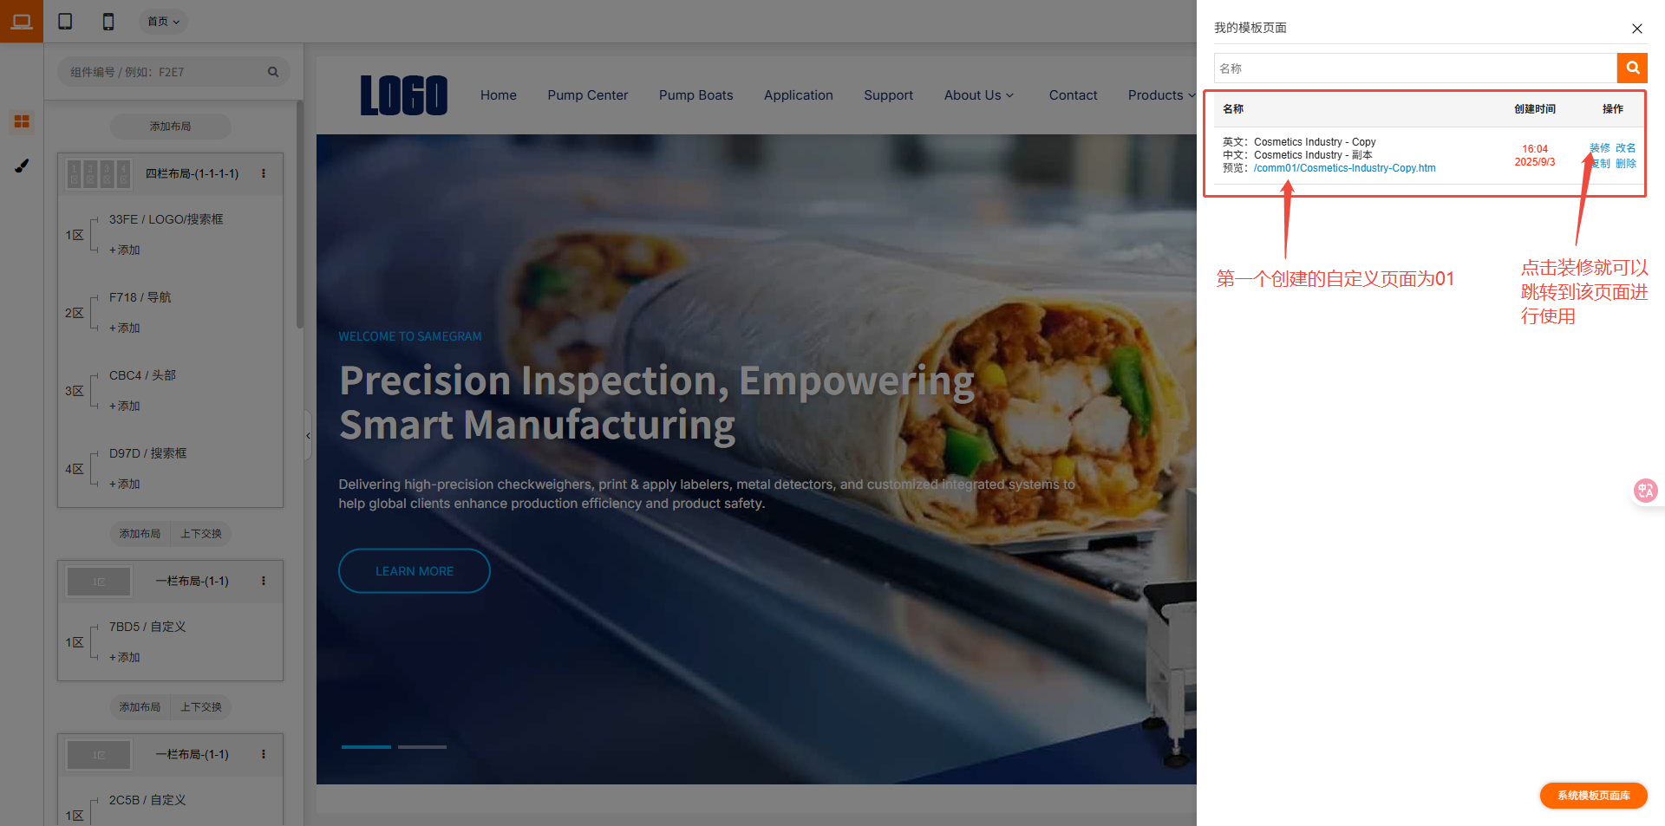Select the 2C5B / 自定义 component

tap(147, 800)
